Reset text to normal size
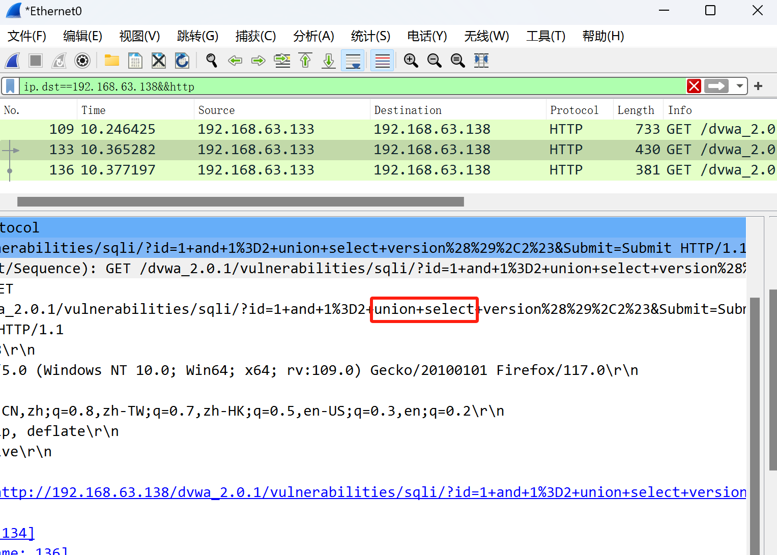The height and width of the screenshot is (555, 777). tap(457, 61)
